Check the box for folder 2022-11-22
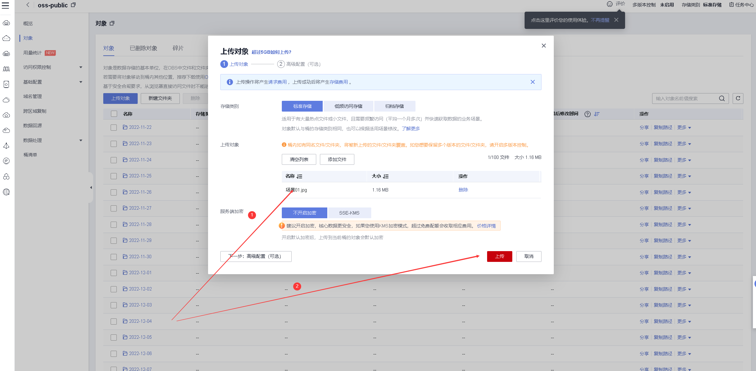The width and height of the screenshot is (756, 371). (x=114, y=127)
